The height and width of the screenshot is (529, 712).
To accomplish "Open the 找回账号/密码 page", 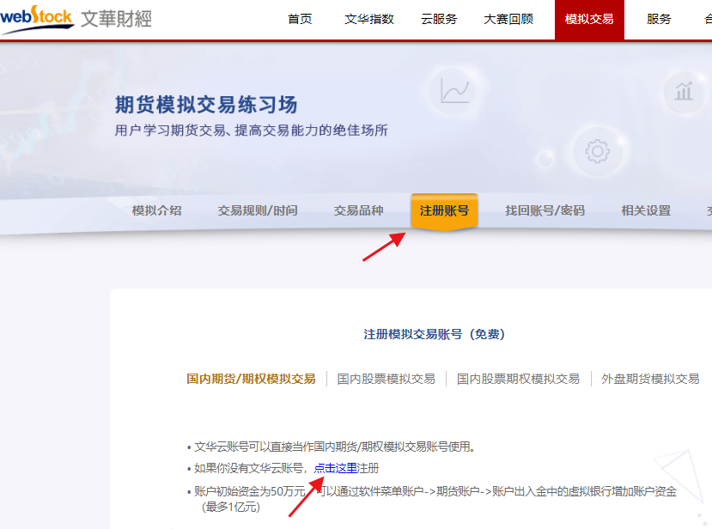I will point(545,210).
